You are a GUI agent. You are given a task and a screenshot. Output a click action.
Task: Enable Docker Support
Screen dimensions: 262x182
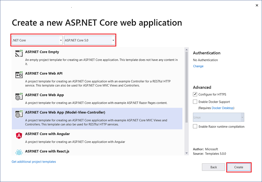tap(195, 101)
